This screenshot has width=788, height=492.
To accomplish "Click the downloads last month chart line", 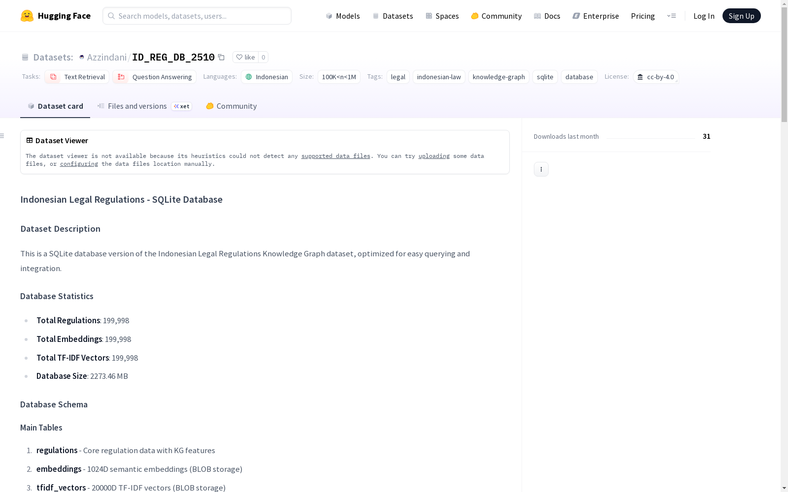I will [x=651, y=138].
